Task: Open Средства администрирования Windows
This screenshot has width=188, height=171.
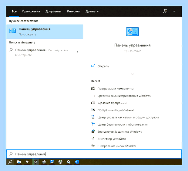Action: click(124, 96)
